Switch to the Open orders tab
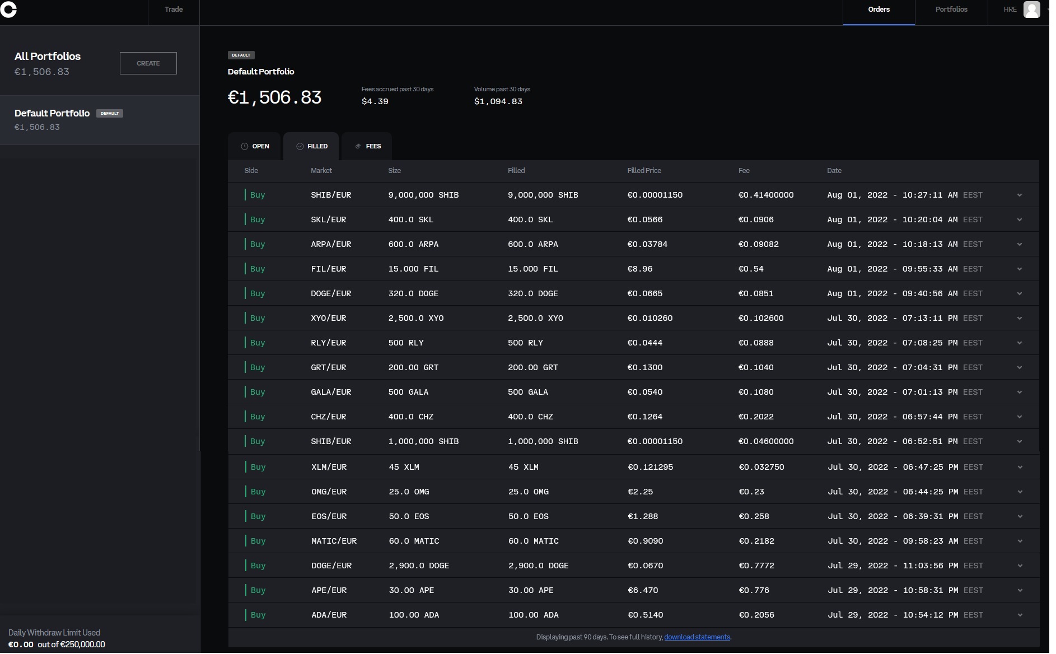 255,146
